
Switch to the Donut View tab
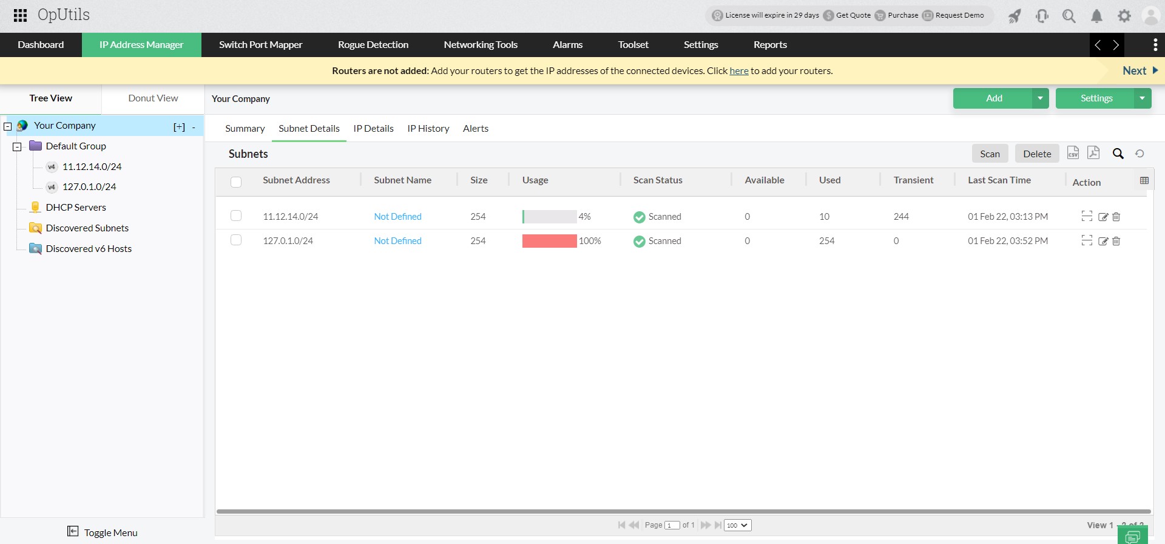153,98
